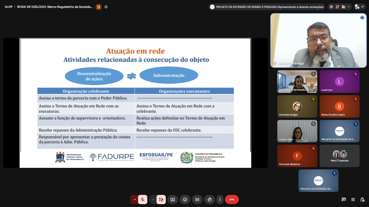369x207 pixels.
Task: Click Lucia Lyra's purple L avatar
Action: [339, 82]
